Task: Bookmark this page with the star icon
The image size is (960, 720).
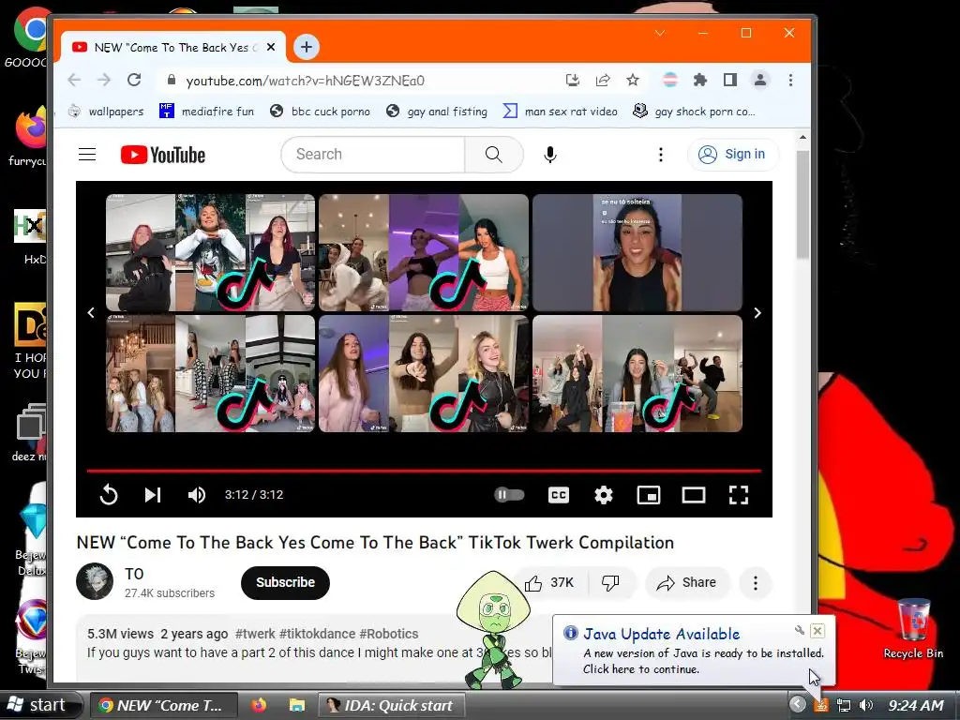Action: (x=633, y=81)
